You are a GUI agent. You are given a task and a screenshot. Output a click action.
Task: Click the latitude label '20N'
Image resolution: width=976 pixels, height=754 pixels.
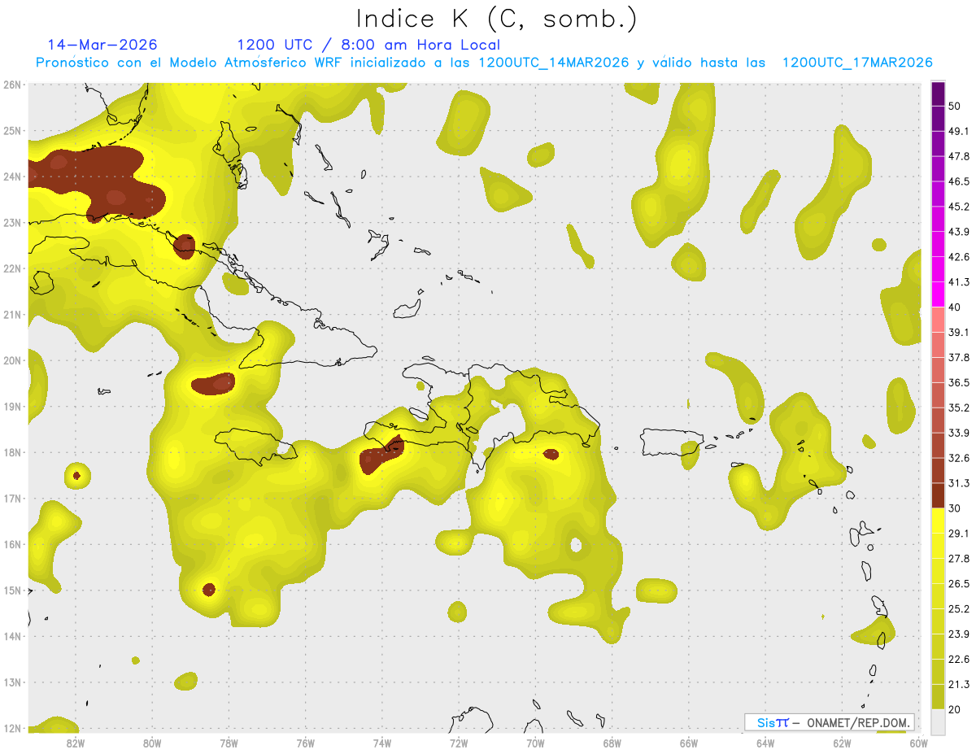point(12,360)
